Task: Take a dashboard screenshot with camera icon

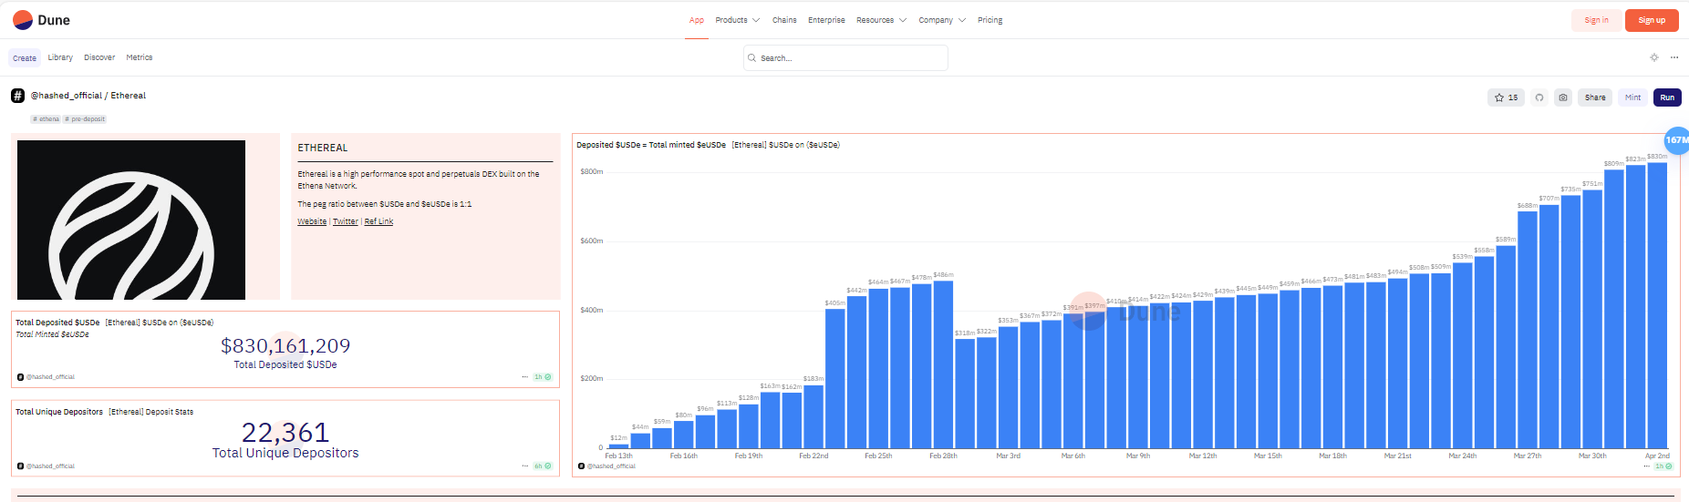Action: coord(1563,97)
